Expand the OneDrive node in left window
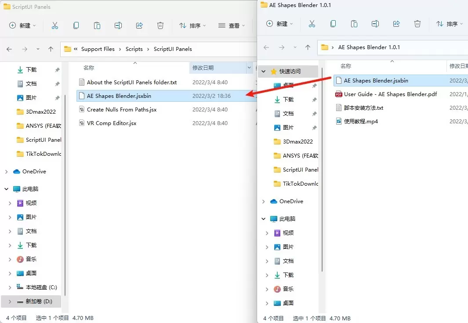This screenshot has width=468, height=323. [x=7, y=172]
